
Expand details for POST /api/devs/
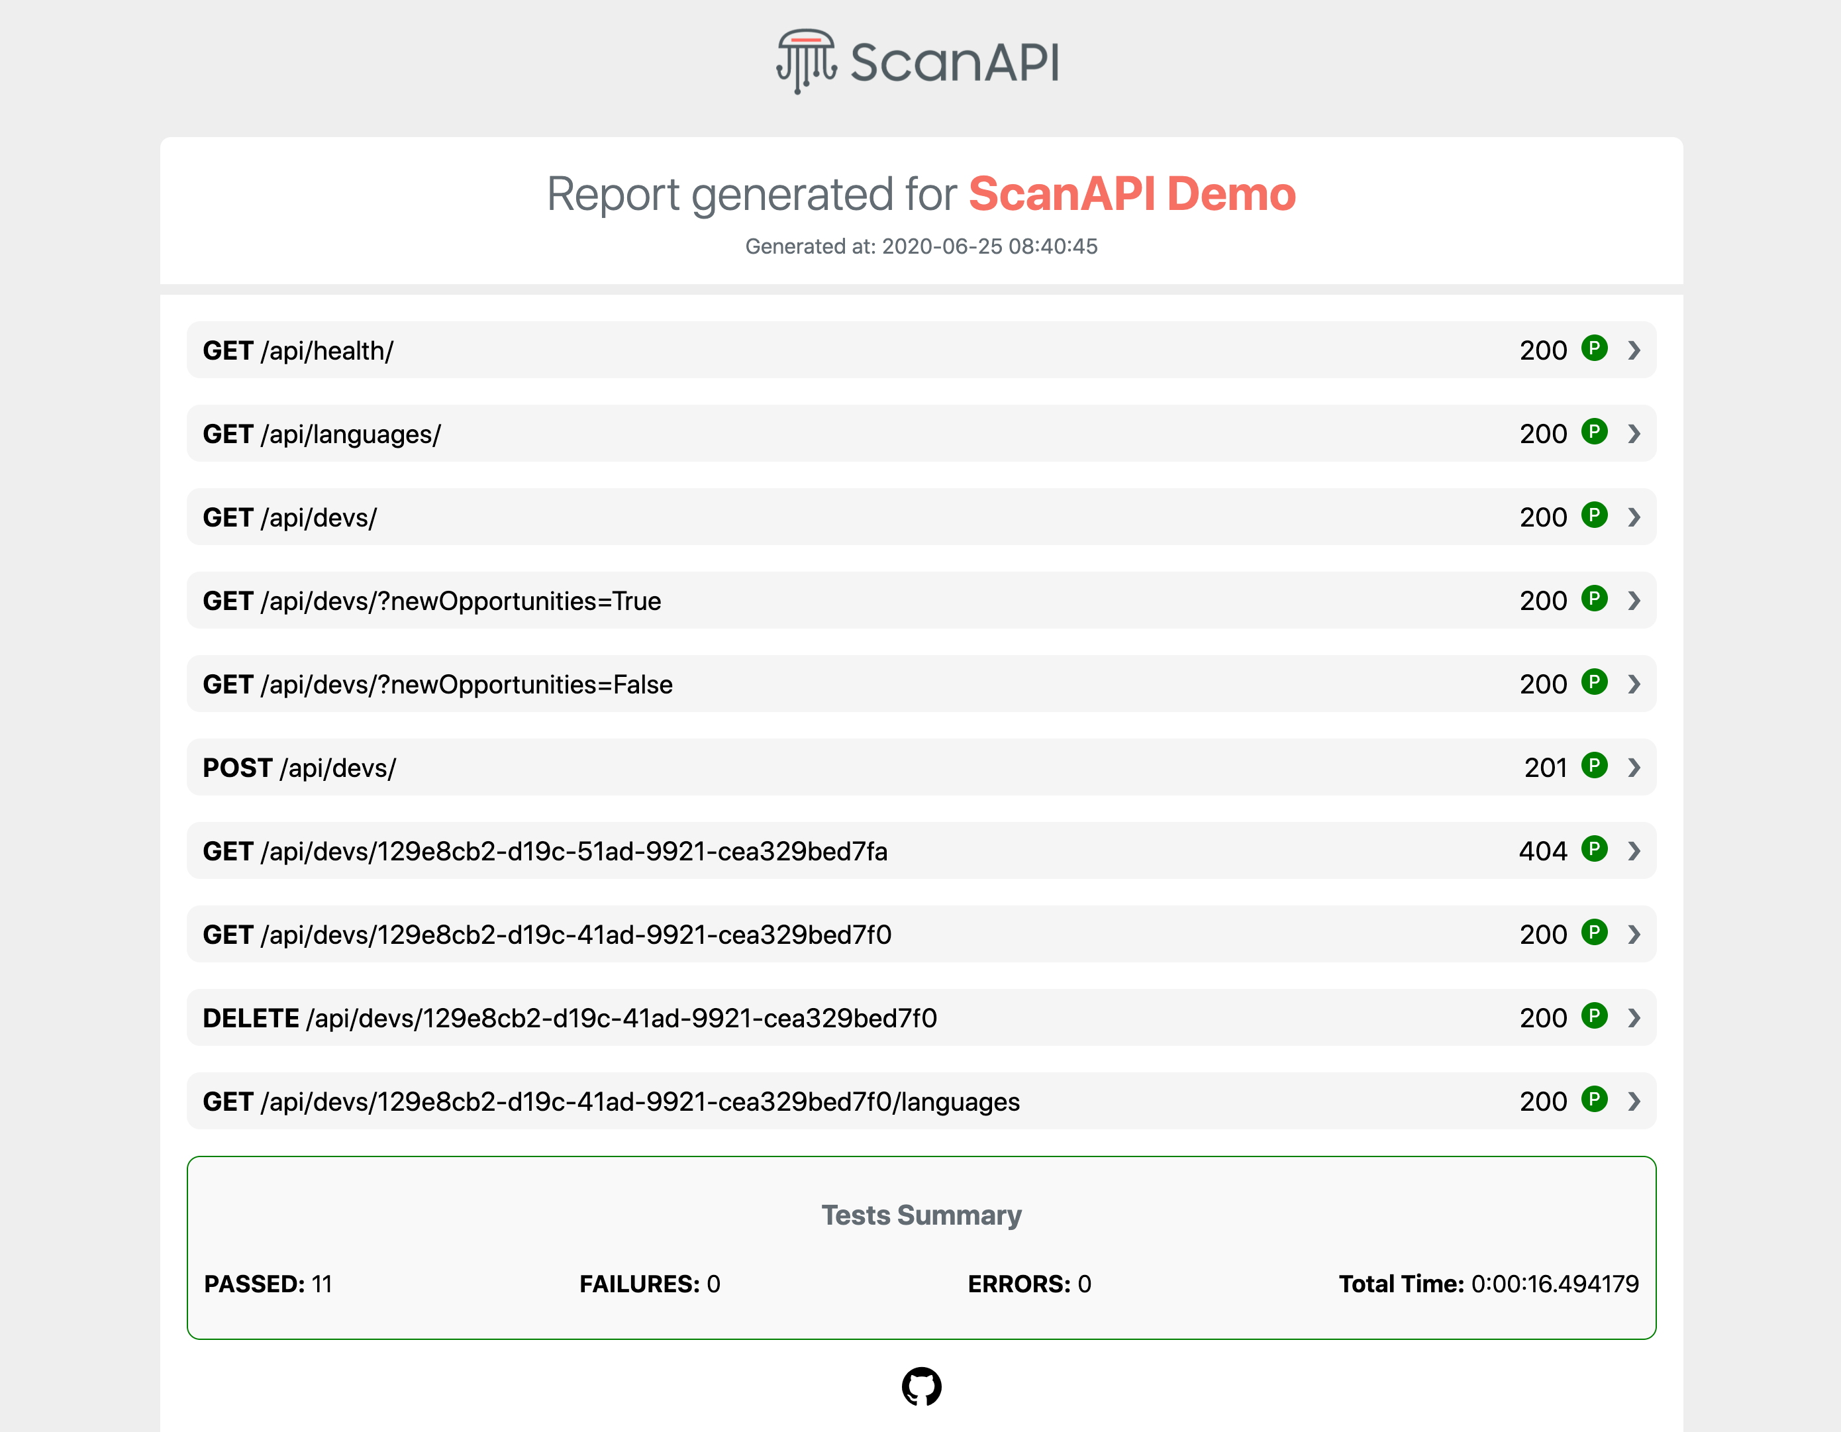click(1634, 768)
